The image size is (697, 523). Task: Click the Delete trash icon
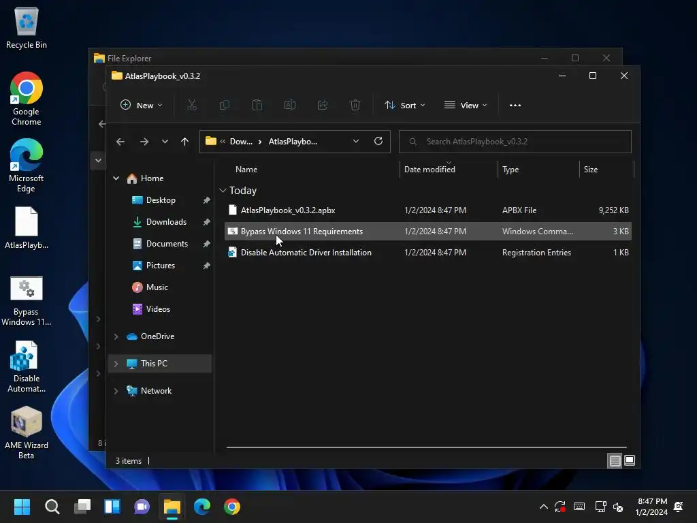tap(355, 106)
